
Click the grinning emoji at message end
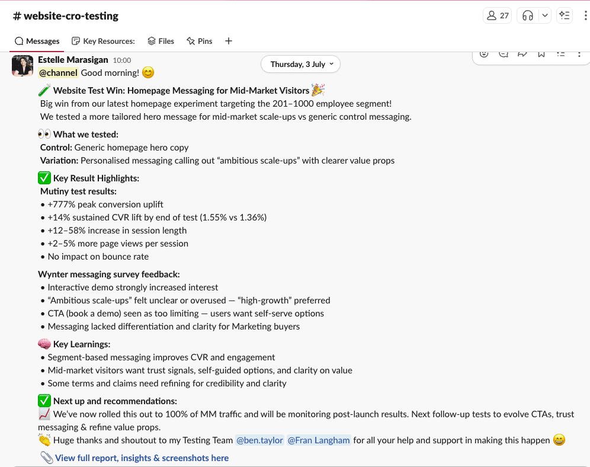tap(559, 440)
